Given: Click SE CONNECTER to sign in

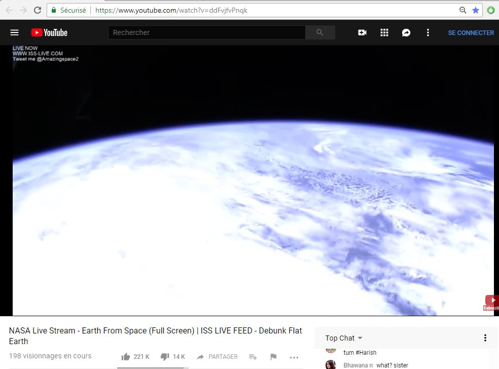Looking at the screenshot, I should 471,33.
